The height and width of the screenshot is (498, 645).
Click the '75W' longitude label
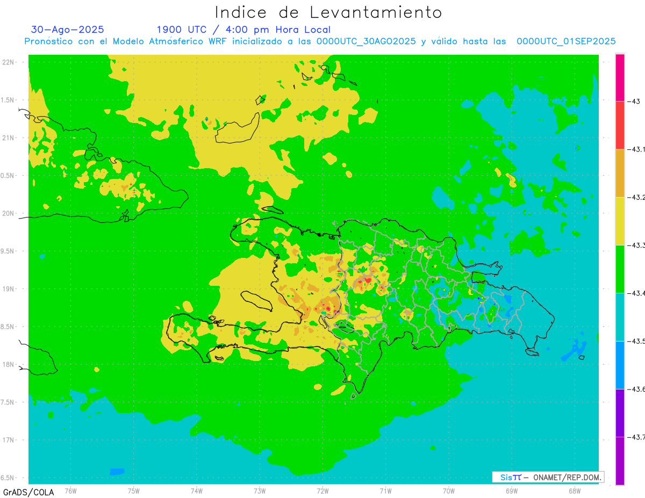point(134,490)
